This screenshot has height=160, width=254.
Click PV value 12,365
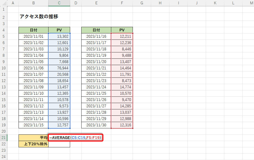(x=59, y=93)
